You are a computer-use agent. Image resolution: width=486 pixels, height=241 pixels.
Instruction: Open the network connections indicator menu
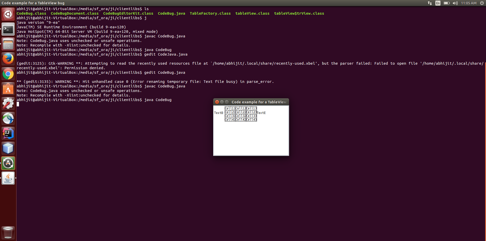click(x=430, y=3)
